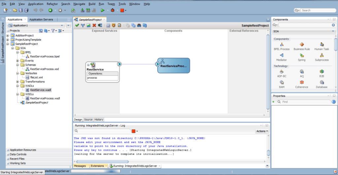Select Human Task component in palette
This screenshot has width=338, height=175.
tap(321, 46)
